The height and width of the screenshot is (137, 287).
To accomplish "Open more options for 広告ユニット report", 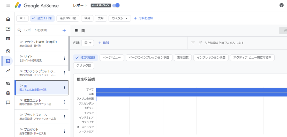I will click(64, 102).
